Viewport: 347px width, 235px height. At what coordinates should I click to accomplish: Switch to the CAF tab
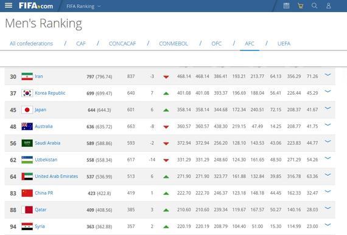pos(81,44)
